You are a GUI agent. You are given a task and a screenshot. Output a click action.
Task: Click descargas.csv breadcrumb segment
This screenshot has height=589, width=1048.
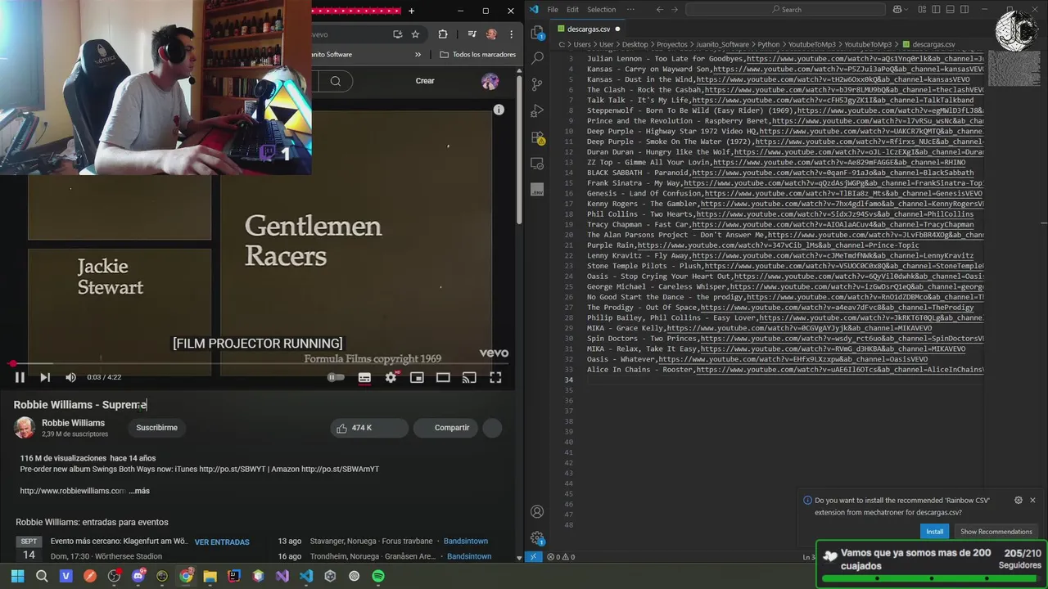click(933, 44)
